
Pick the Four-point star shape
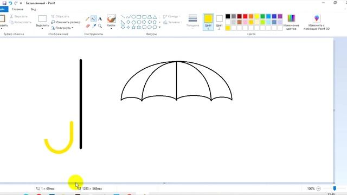[x=128, y=27]
